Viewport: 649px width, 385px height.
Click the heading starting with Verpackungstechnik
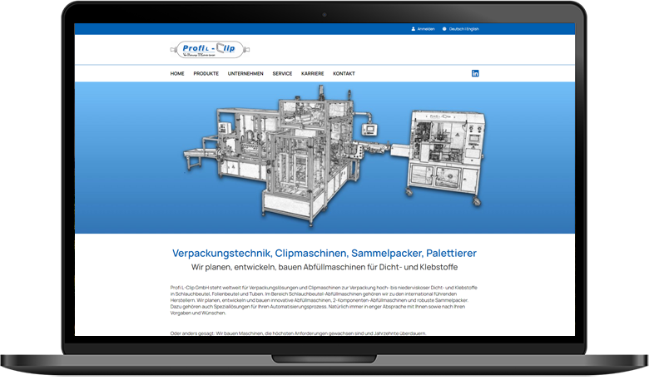tap(324, 253)
